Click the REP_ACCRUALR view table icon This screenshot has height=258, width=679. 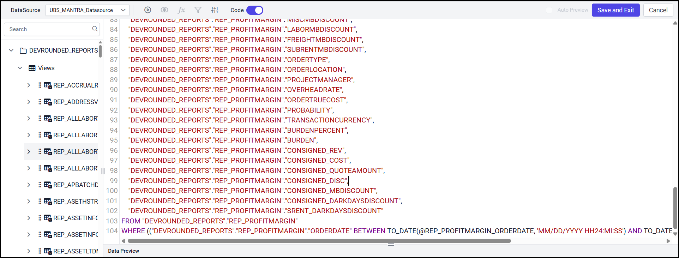(x=48, y=85)
